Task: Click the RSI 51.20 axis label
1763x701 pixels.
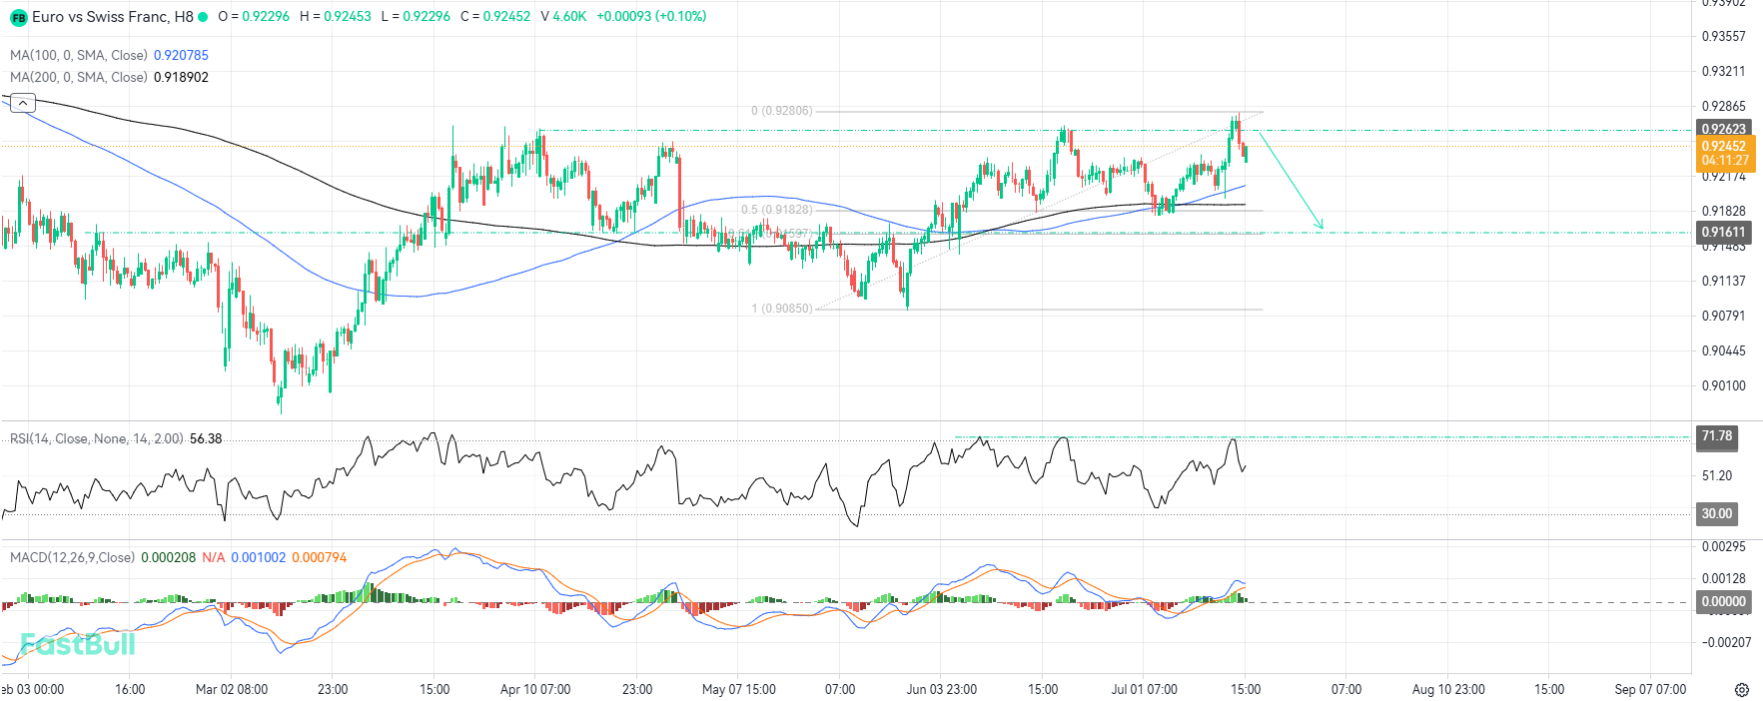Action: [x=1717, y=475]
